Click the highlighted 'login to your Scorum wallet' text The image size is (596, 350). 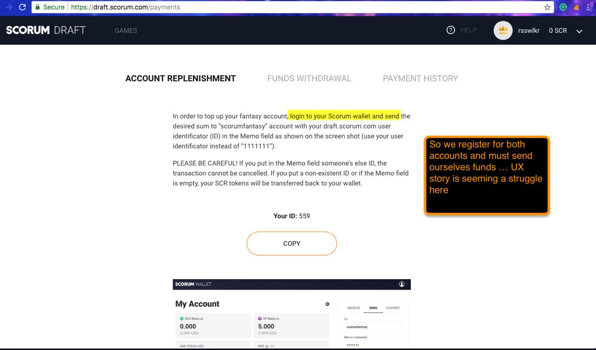coord(345,116)
